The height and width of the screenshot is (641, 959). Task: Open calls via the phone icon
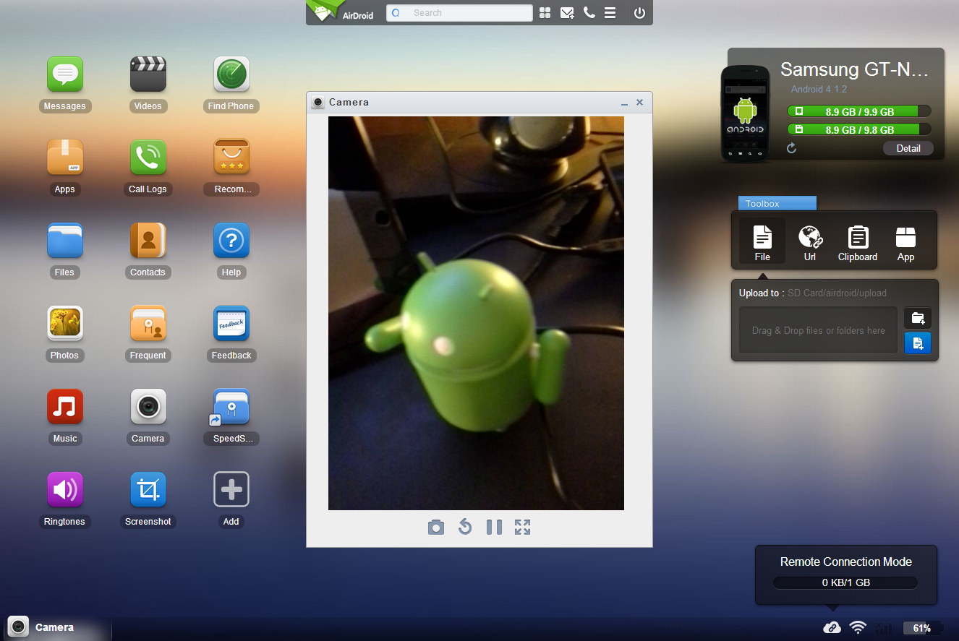tap(589, 12)
